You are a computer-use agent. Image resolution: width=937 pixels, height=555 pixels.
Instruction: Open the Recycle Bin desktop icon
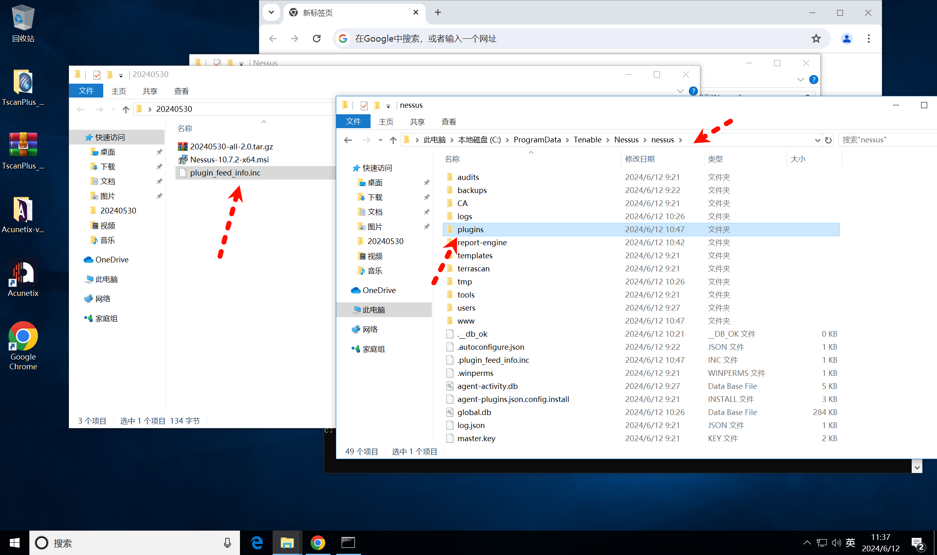click(x=23, y=23)
